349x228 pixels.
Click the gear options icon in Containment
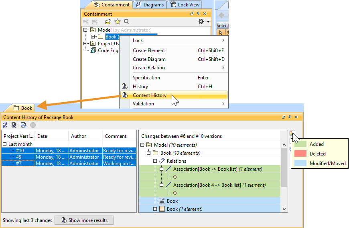202,22
